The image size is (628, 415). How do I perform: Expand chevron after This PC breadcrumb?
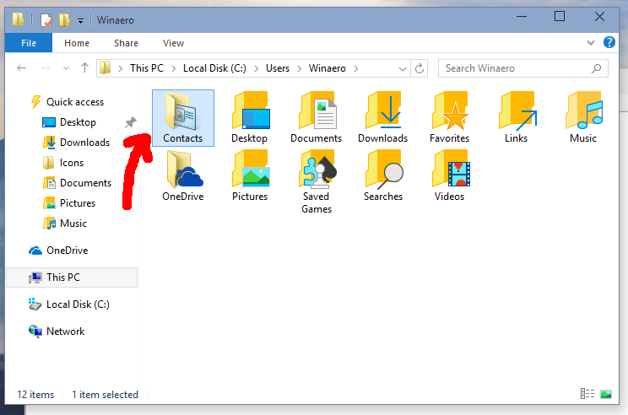[173, 69]
